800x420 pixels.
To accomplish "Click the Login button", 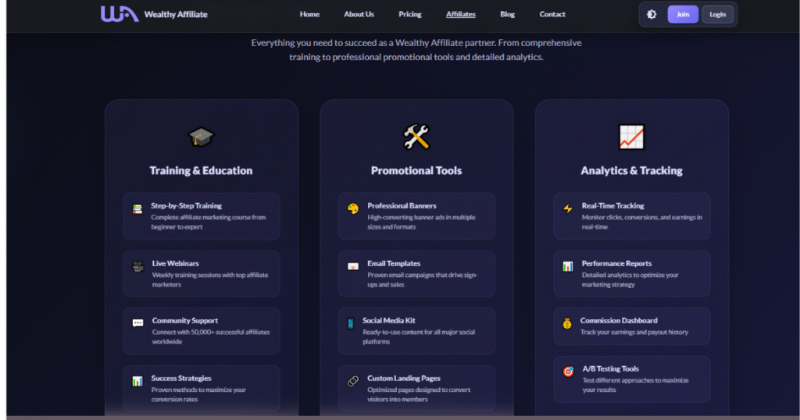I will (x=717, y=14).
